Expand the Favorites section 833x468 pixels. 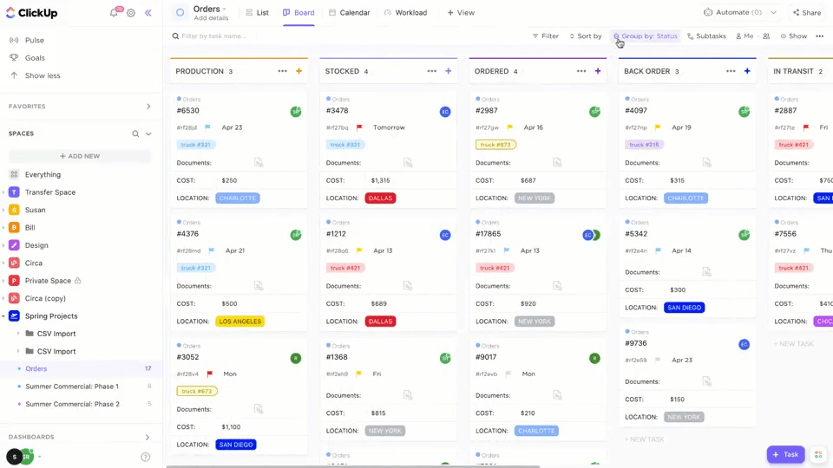[x=148, y=107]
